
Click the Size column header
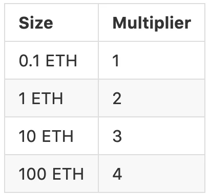(x=36, y=23)
